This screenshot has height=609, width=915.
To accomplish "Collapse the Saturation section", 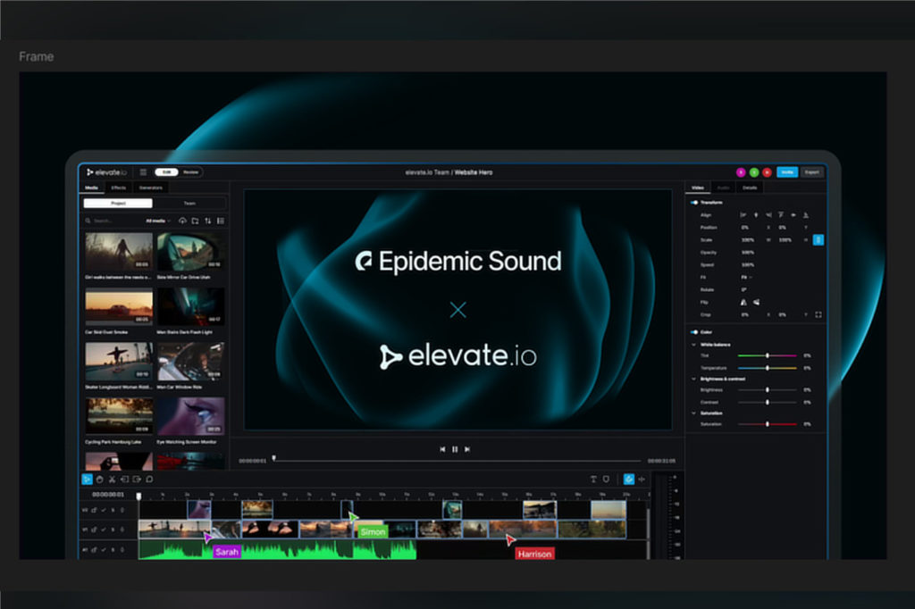I will click(x=693, y=413).
